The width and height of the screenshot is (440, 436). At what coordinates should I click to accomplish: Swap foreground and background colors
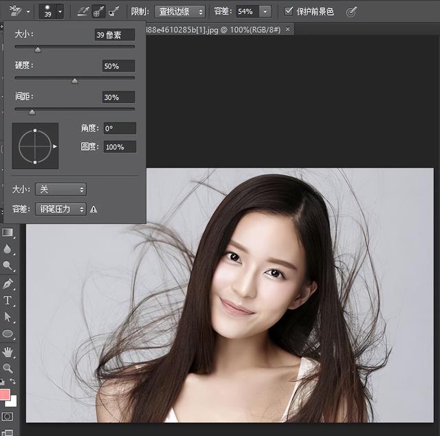[x=12, y=381]
